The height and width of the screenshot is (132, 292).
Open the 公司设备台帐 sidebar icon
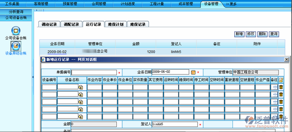pyautogui.click(x=16, y=31)
